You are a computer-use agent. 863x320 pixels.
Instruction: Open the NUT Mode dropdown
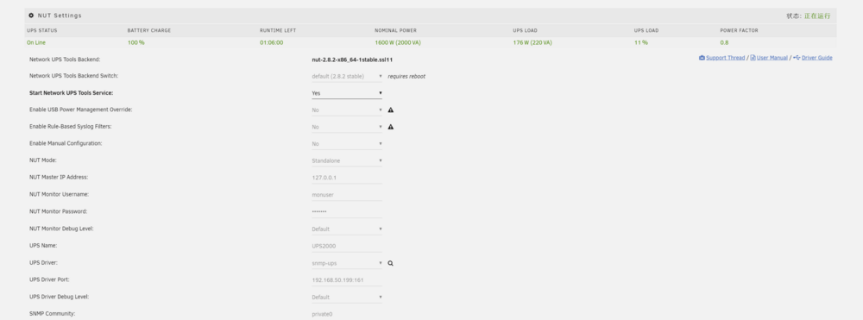(347, 161)
